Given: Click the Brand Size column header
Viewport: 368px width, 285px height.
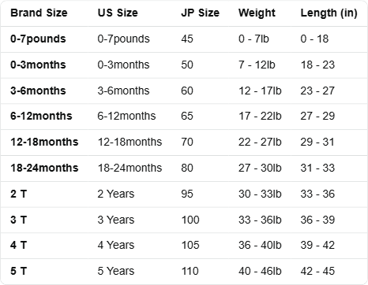Looking at the screenshot, I should pyautogui.click(x=39, y=13).
